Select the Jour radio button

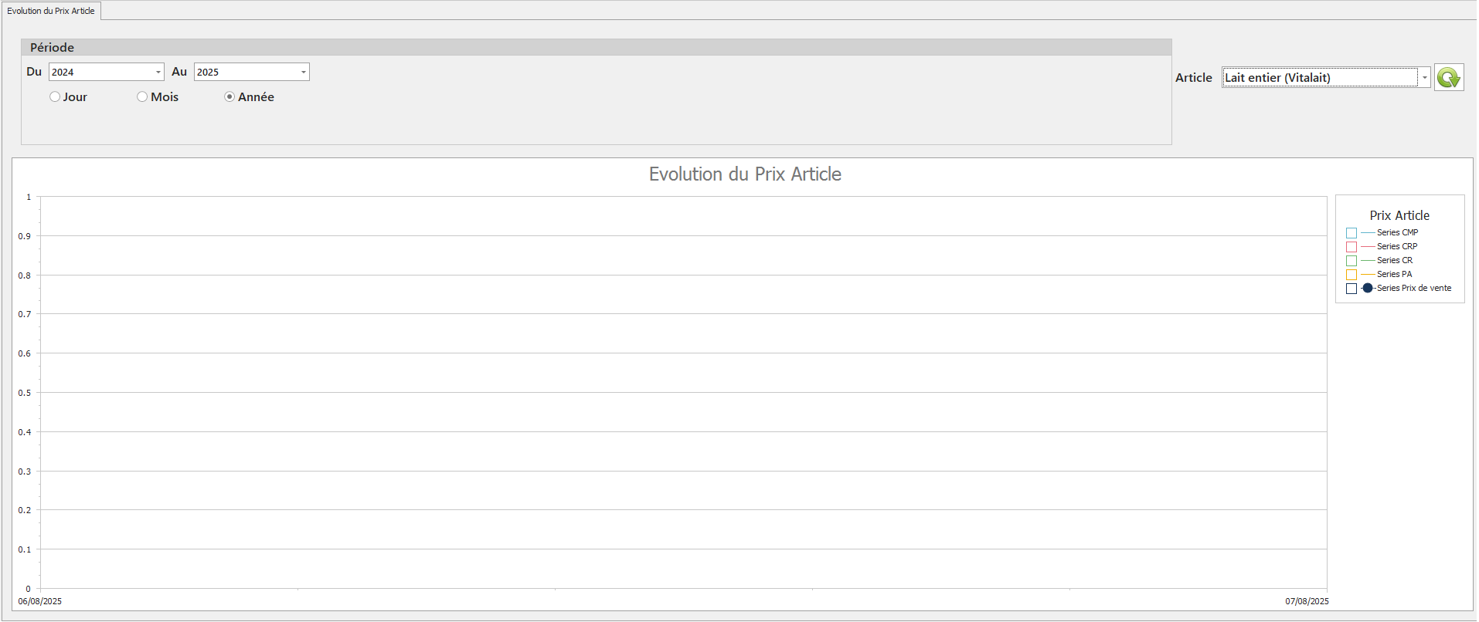point(55,97)
